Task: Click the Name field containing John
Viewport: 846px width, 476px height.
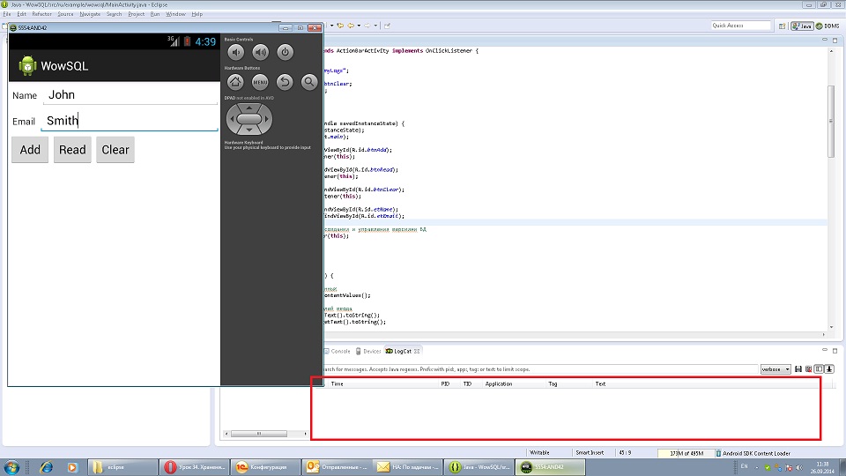Action: pyautogui.click(x=130, y=95)
